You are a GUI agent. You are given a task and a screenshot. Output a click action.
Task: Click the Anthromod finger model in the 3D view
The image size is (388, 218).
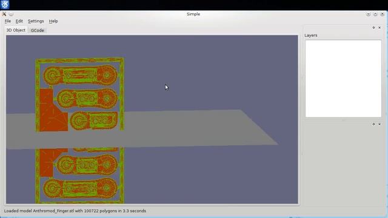click(x=79, y=95)
